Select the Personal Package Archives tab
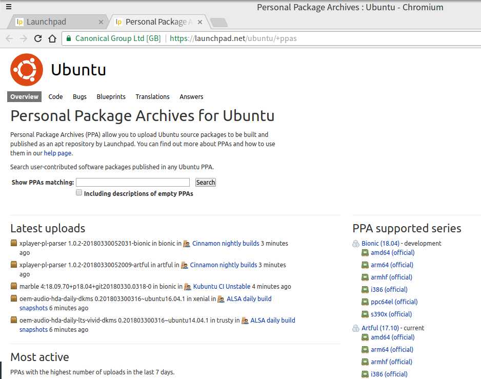This screenshot has width=481, height=379. tap(158, 22)
